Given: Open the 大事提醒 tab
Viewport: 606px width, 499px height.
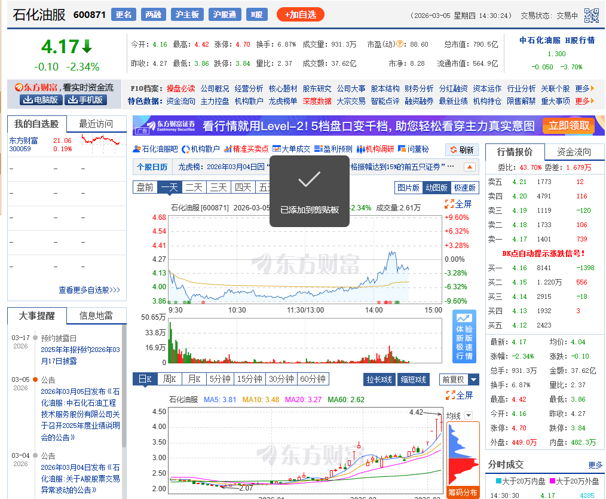Looking at the screenshot, I should click(x=36, y=316).
